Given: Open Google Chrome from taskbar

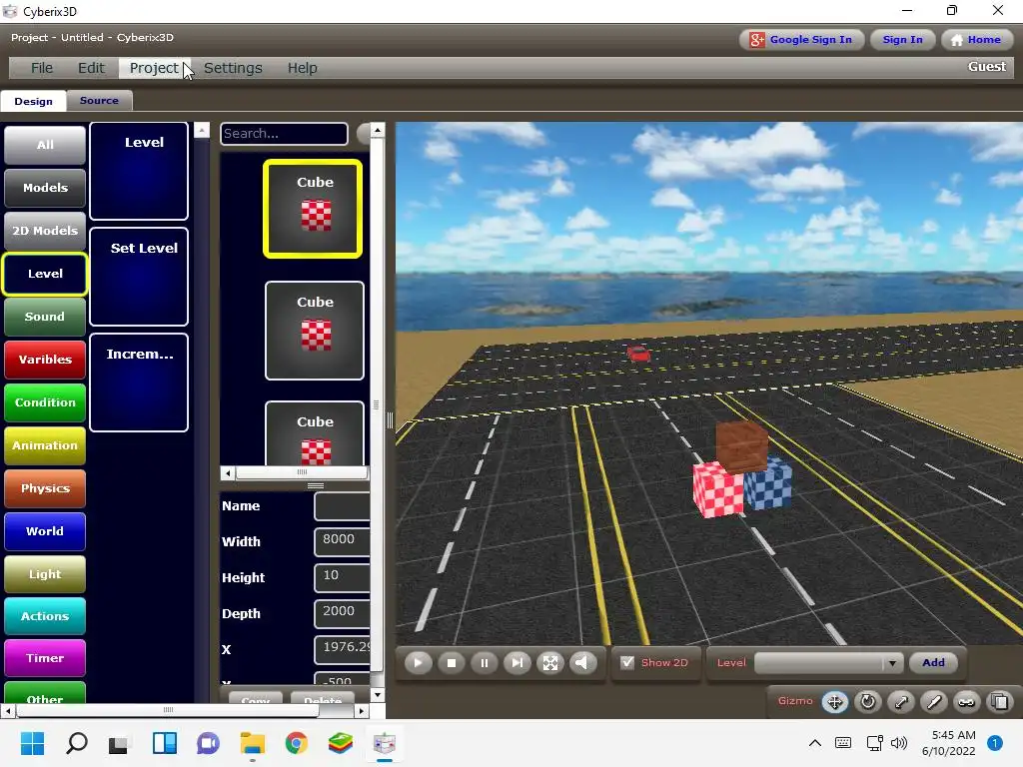Looking at the screenshot, I should (x=296, y=743).
